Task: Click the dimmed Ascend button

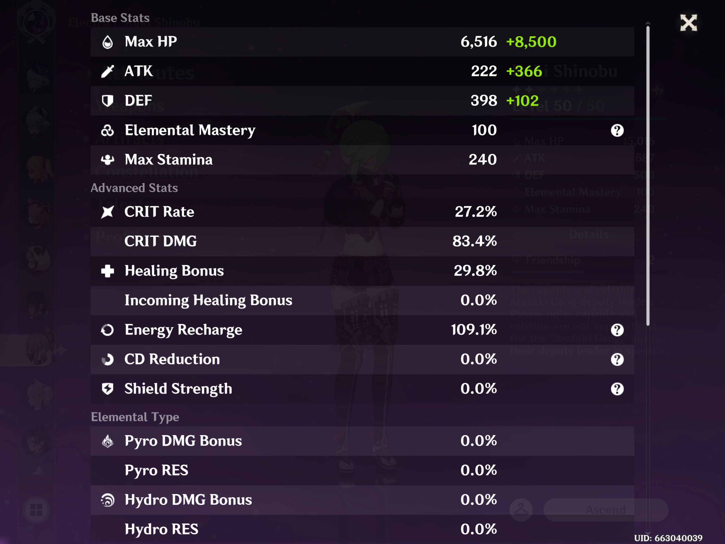Action: click(605, 509)
